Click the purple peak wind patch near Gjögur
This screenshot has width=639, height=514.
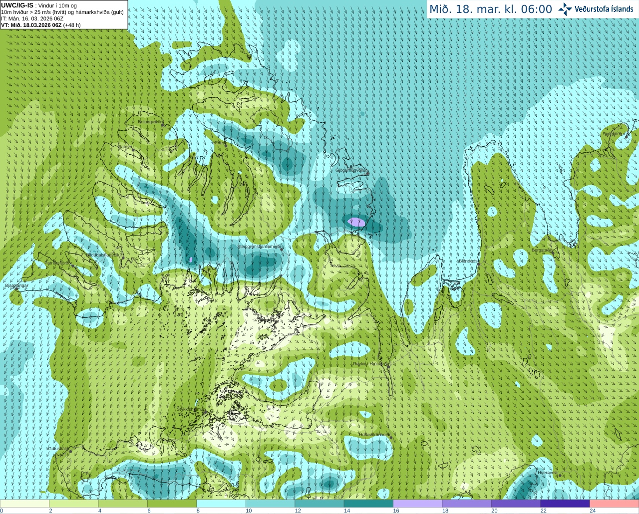356,222
